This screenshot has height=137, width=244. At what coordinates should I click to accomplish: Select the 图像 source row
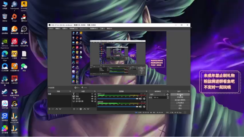coord(84,96)
